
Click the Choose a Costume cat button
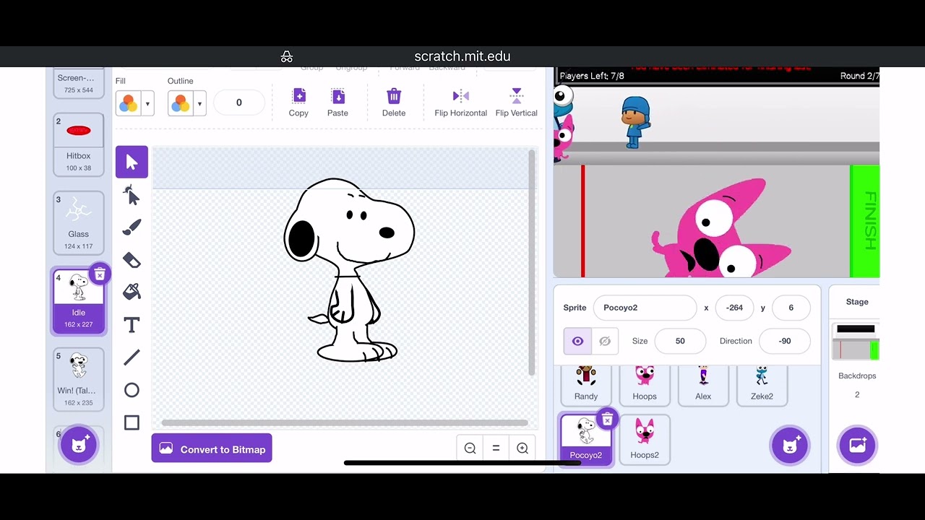[78, 445]
